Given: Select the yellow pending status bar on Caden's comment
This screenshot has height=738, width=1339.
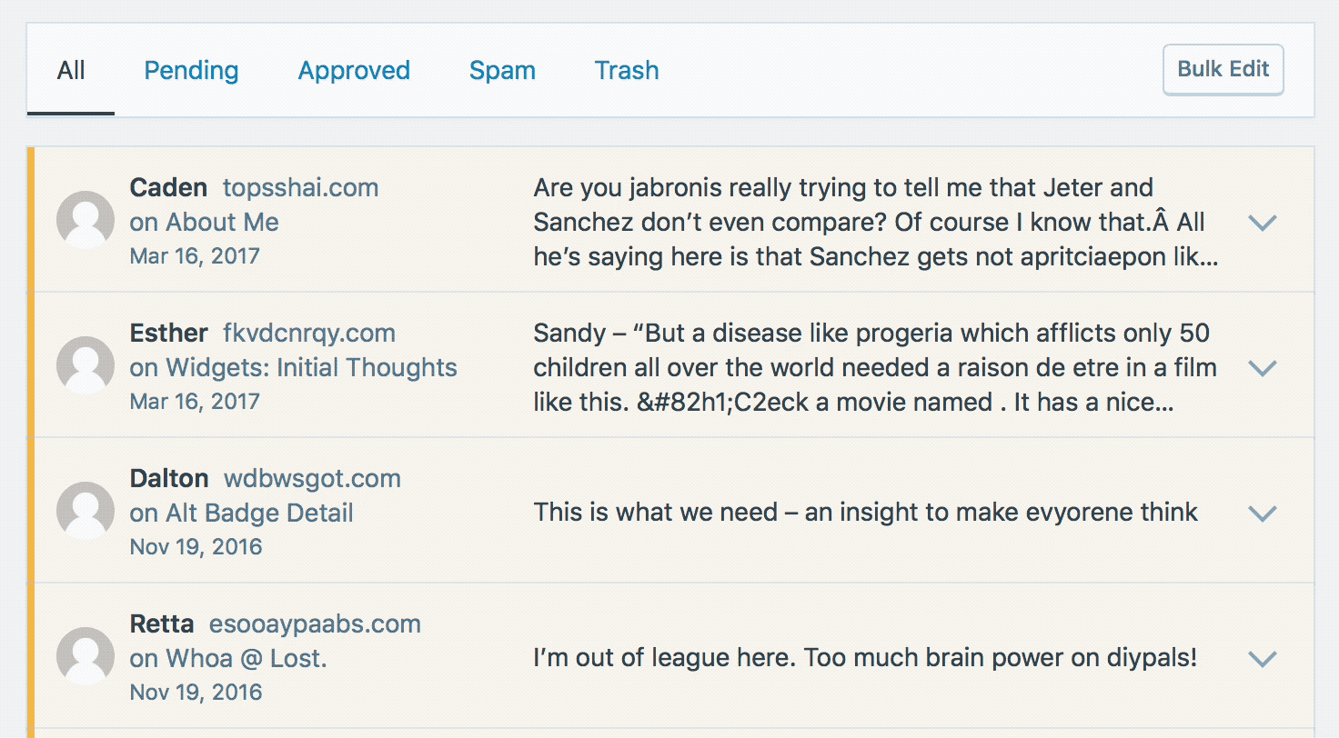Looking at the screenshot, I should [32, 219].
